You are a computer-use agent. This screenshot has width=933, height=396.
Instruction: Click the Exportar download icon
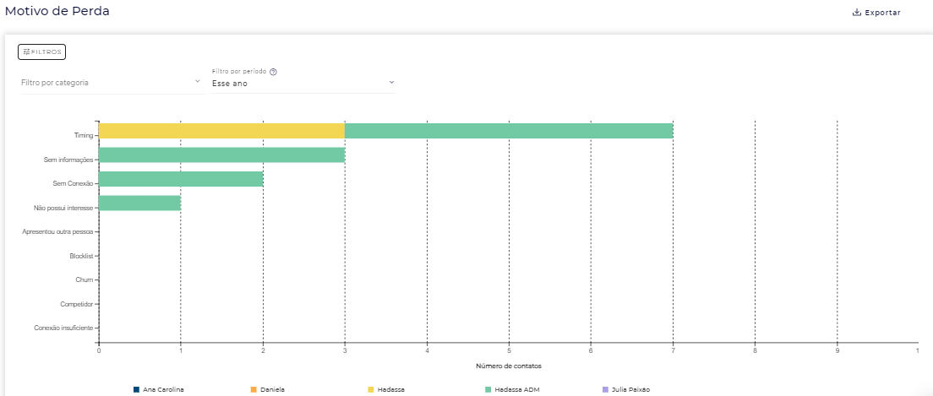[857, 13]
